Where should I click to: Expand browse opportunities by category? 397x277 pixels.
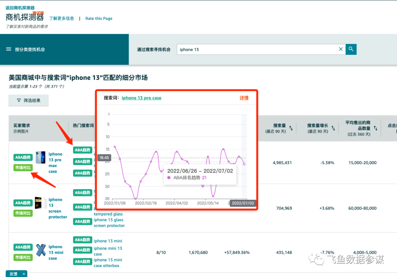(30, 49)
